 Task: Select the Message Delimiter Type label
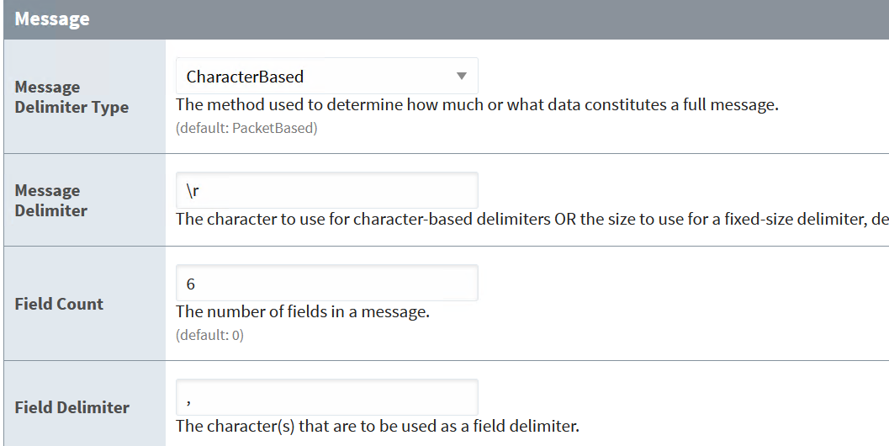pyautogui.click(x=71, y=97)
